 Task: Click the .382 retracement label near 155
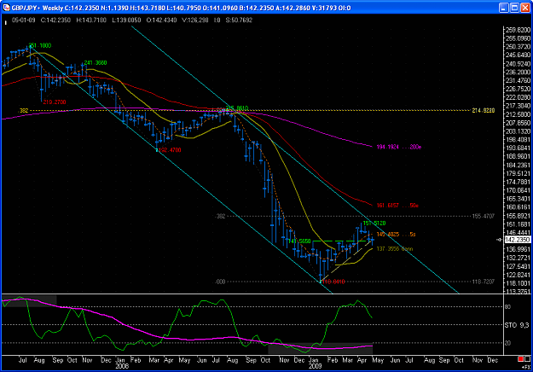[x=220, y=216]
